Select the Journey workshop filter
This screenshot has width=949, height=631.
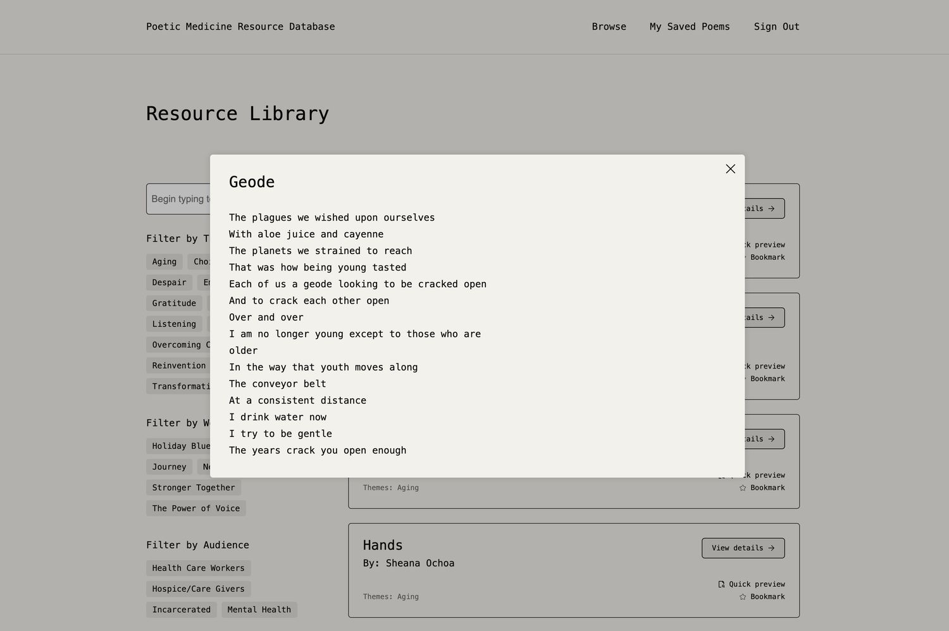(x=169, y=467)
